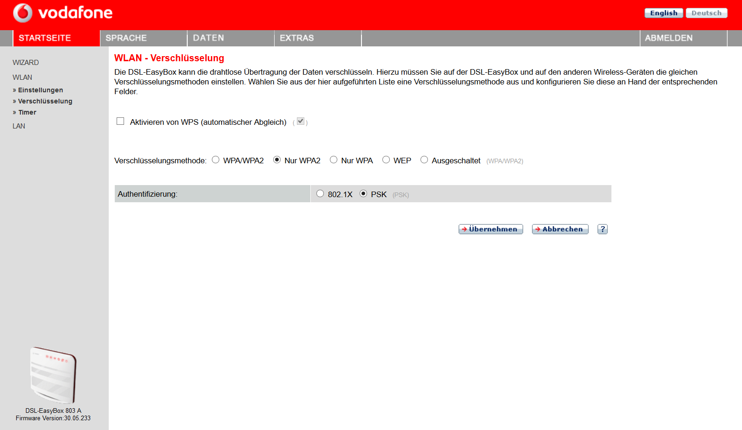
Task: Click the Firmware Version:30.05.233 text
Action: pos(53,418)
